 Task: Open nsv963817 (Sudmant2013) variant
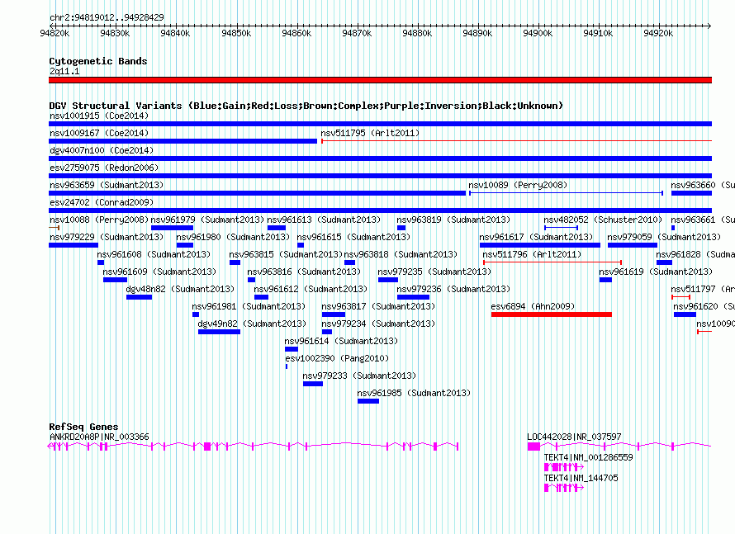(x=378, y=306)
